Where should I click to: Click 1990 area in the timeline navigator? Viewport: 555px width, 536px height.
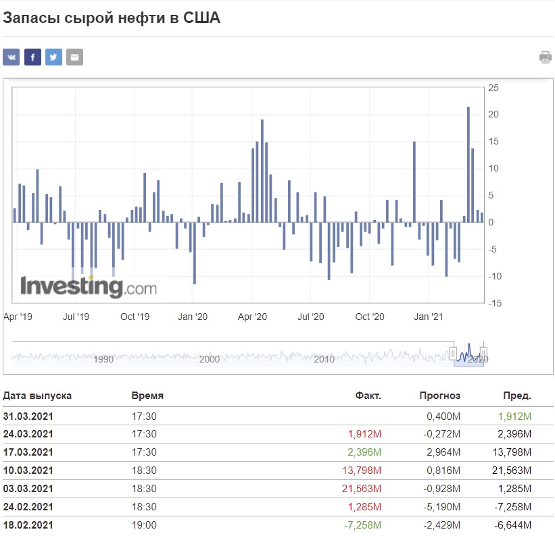coord(103,359)
